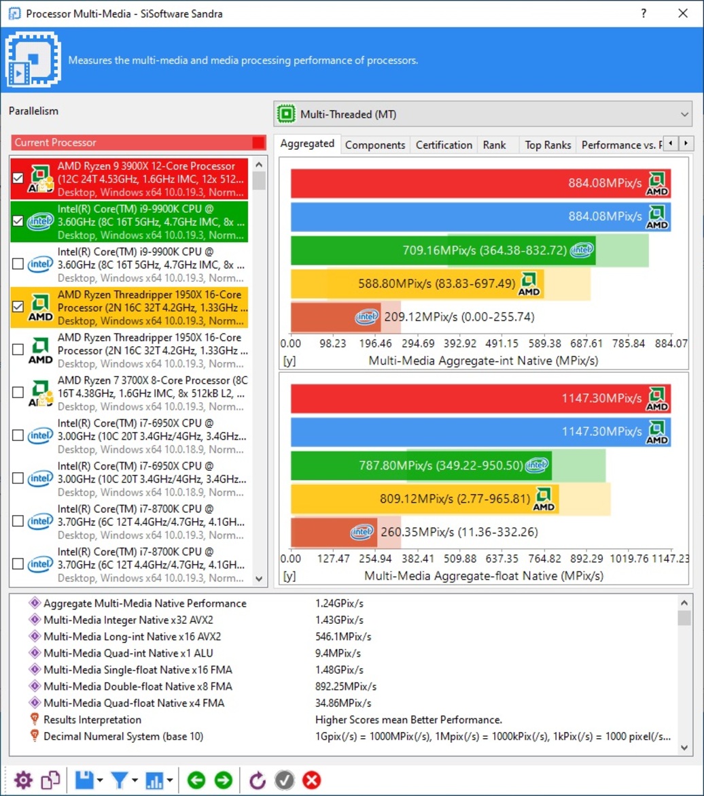Click the filter funnel icon
Screen dimensions: 704x796
coord(120,780)
